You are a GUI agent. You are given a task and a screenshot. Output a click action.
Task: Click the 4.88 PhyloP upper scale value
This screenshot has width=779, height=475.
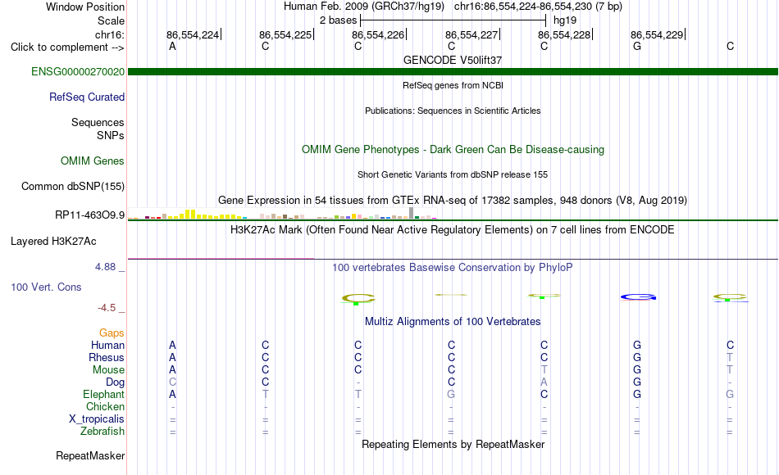[105, 267]
